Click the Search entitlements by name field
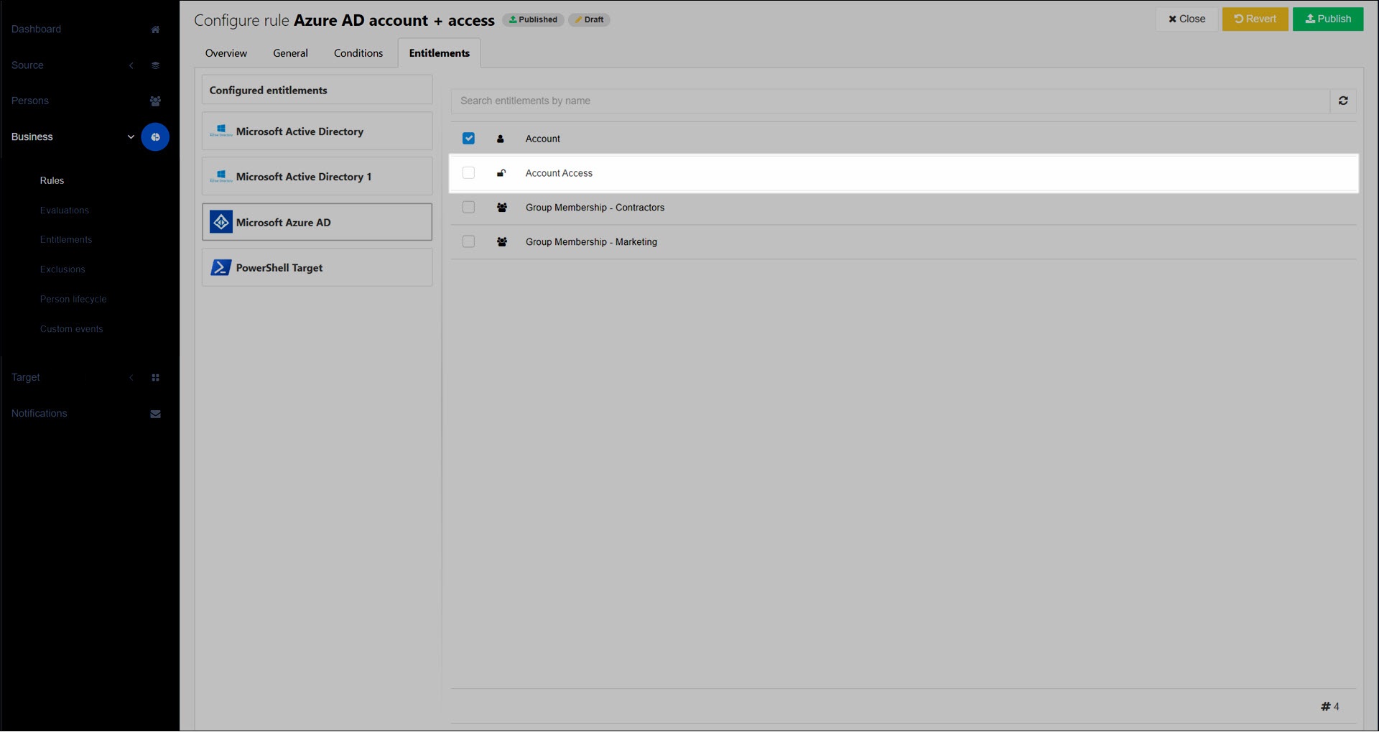1379x732 pixels. click(x=890, y=101)
